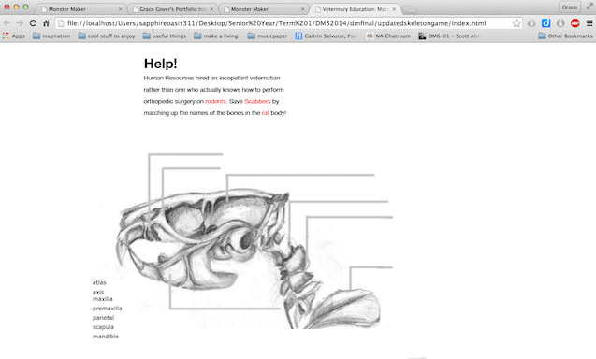Select the Veterinary Education tab
596x359 pixels.
point(354,8)
